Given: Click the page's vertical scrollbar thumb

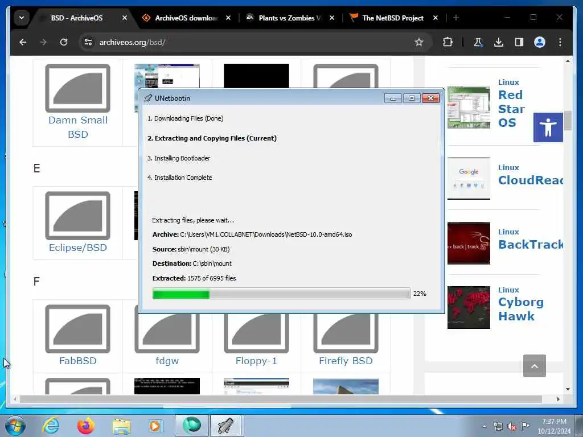Looking at the screenshot, I should click(568, 121).
